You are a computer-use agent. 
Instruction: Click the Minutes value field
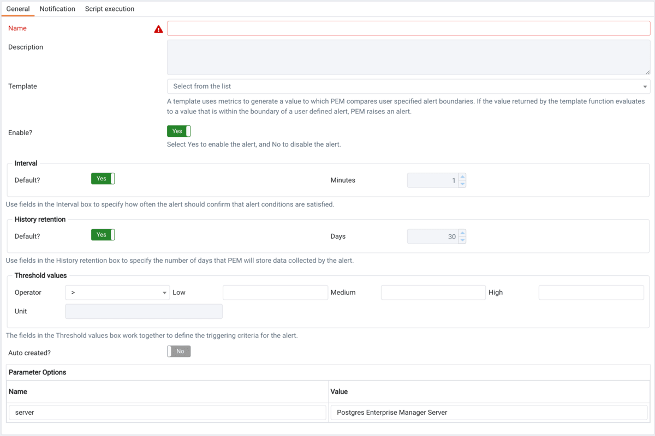point(433,180)
